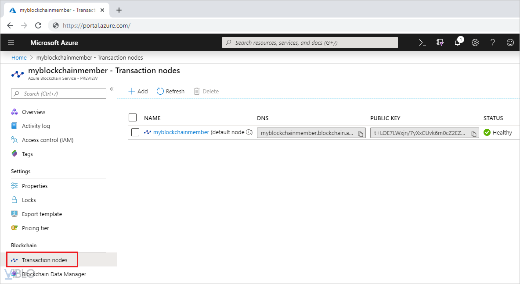Sort by the NAME column header

pyautogui.click(x=152, y=118)
